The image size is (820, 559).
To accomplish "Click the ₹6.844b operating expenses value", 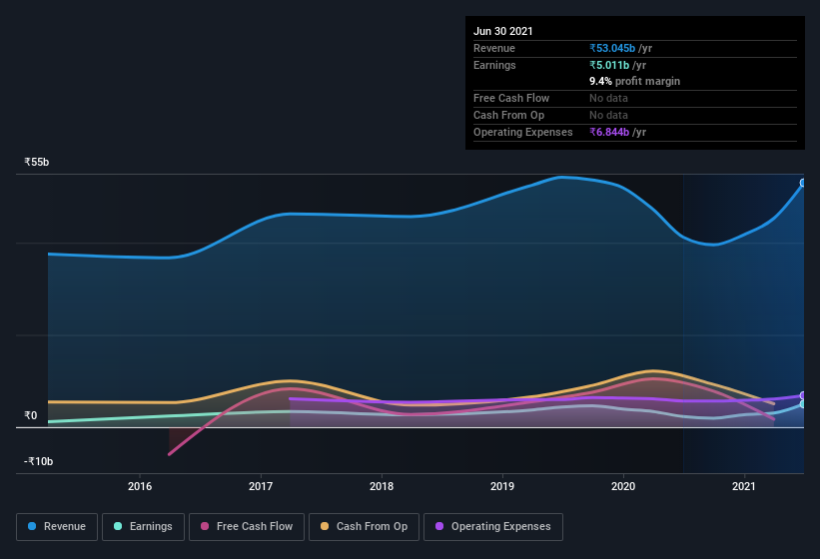I will 608,132.
